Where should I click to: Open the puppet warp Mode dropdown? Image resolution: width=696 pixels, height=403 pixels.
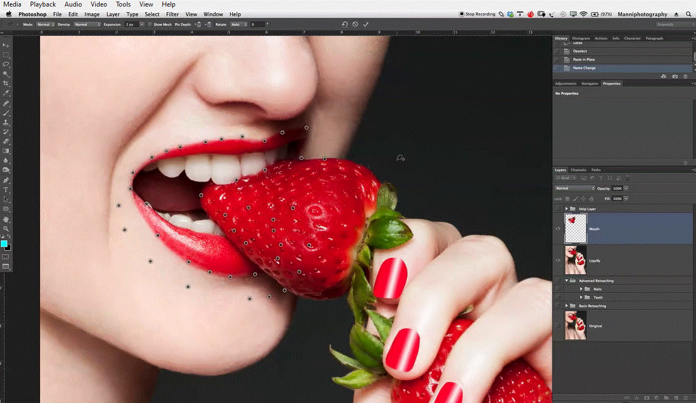click(x=45, y=25)
